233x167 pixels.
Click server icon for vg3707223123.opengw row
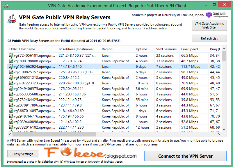11,83
